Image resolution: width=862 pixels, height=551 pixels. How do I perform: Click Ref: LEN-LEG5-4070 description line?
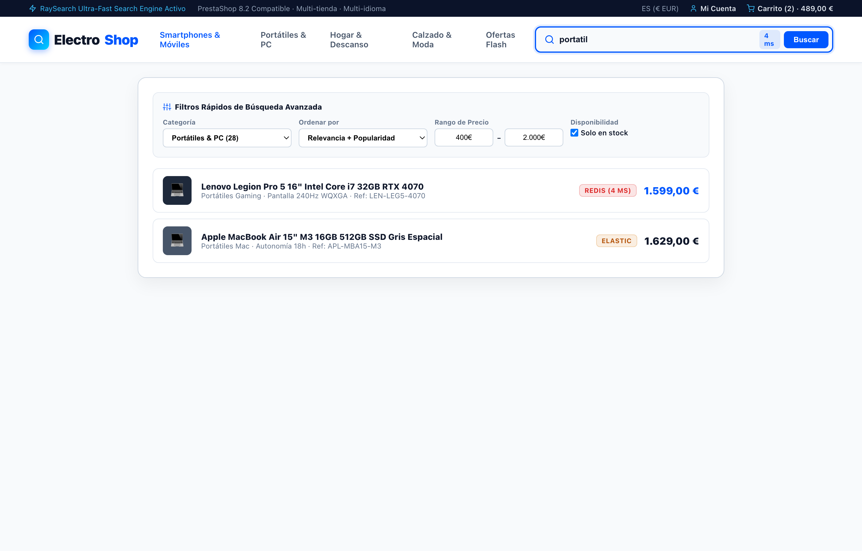pos(313,196)
